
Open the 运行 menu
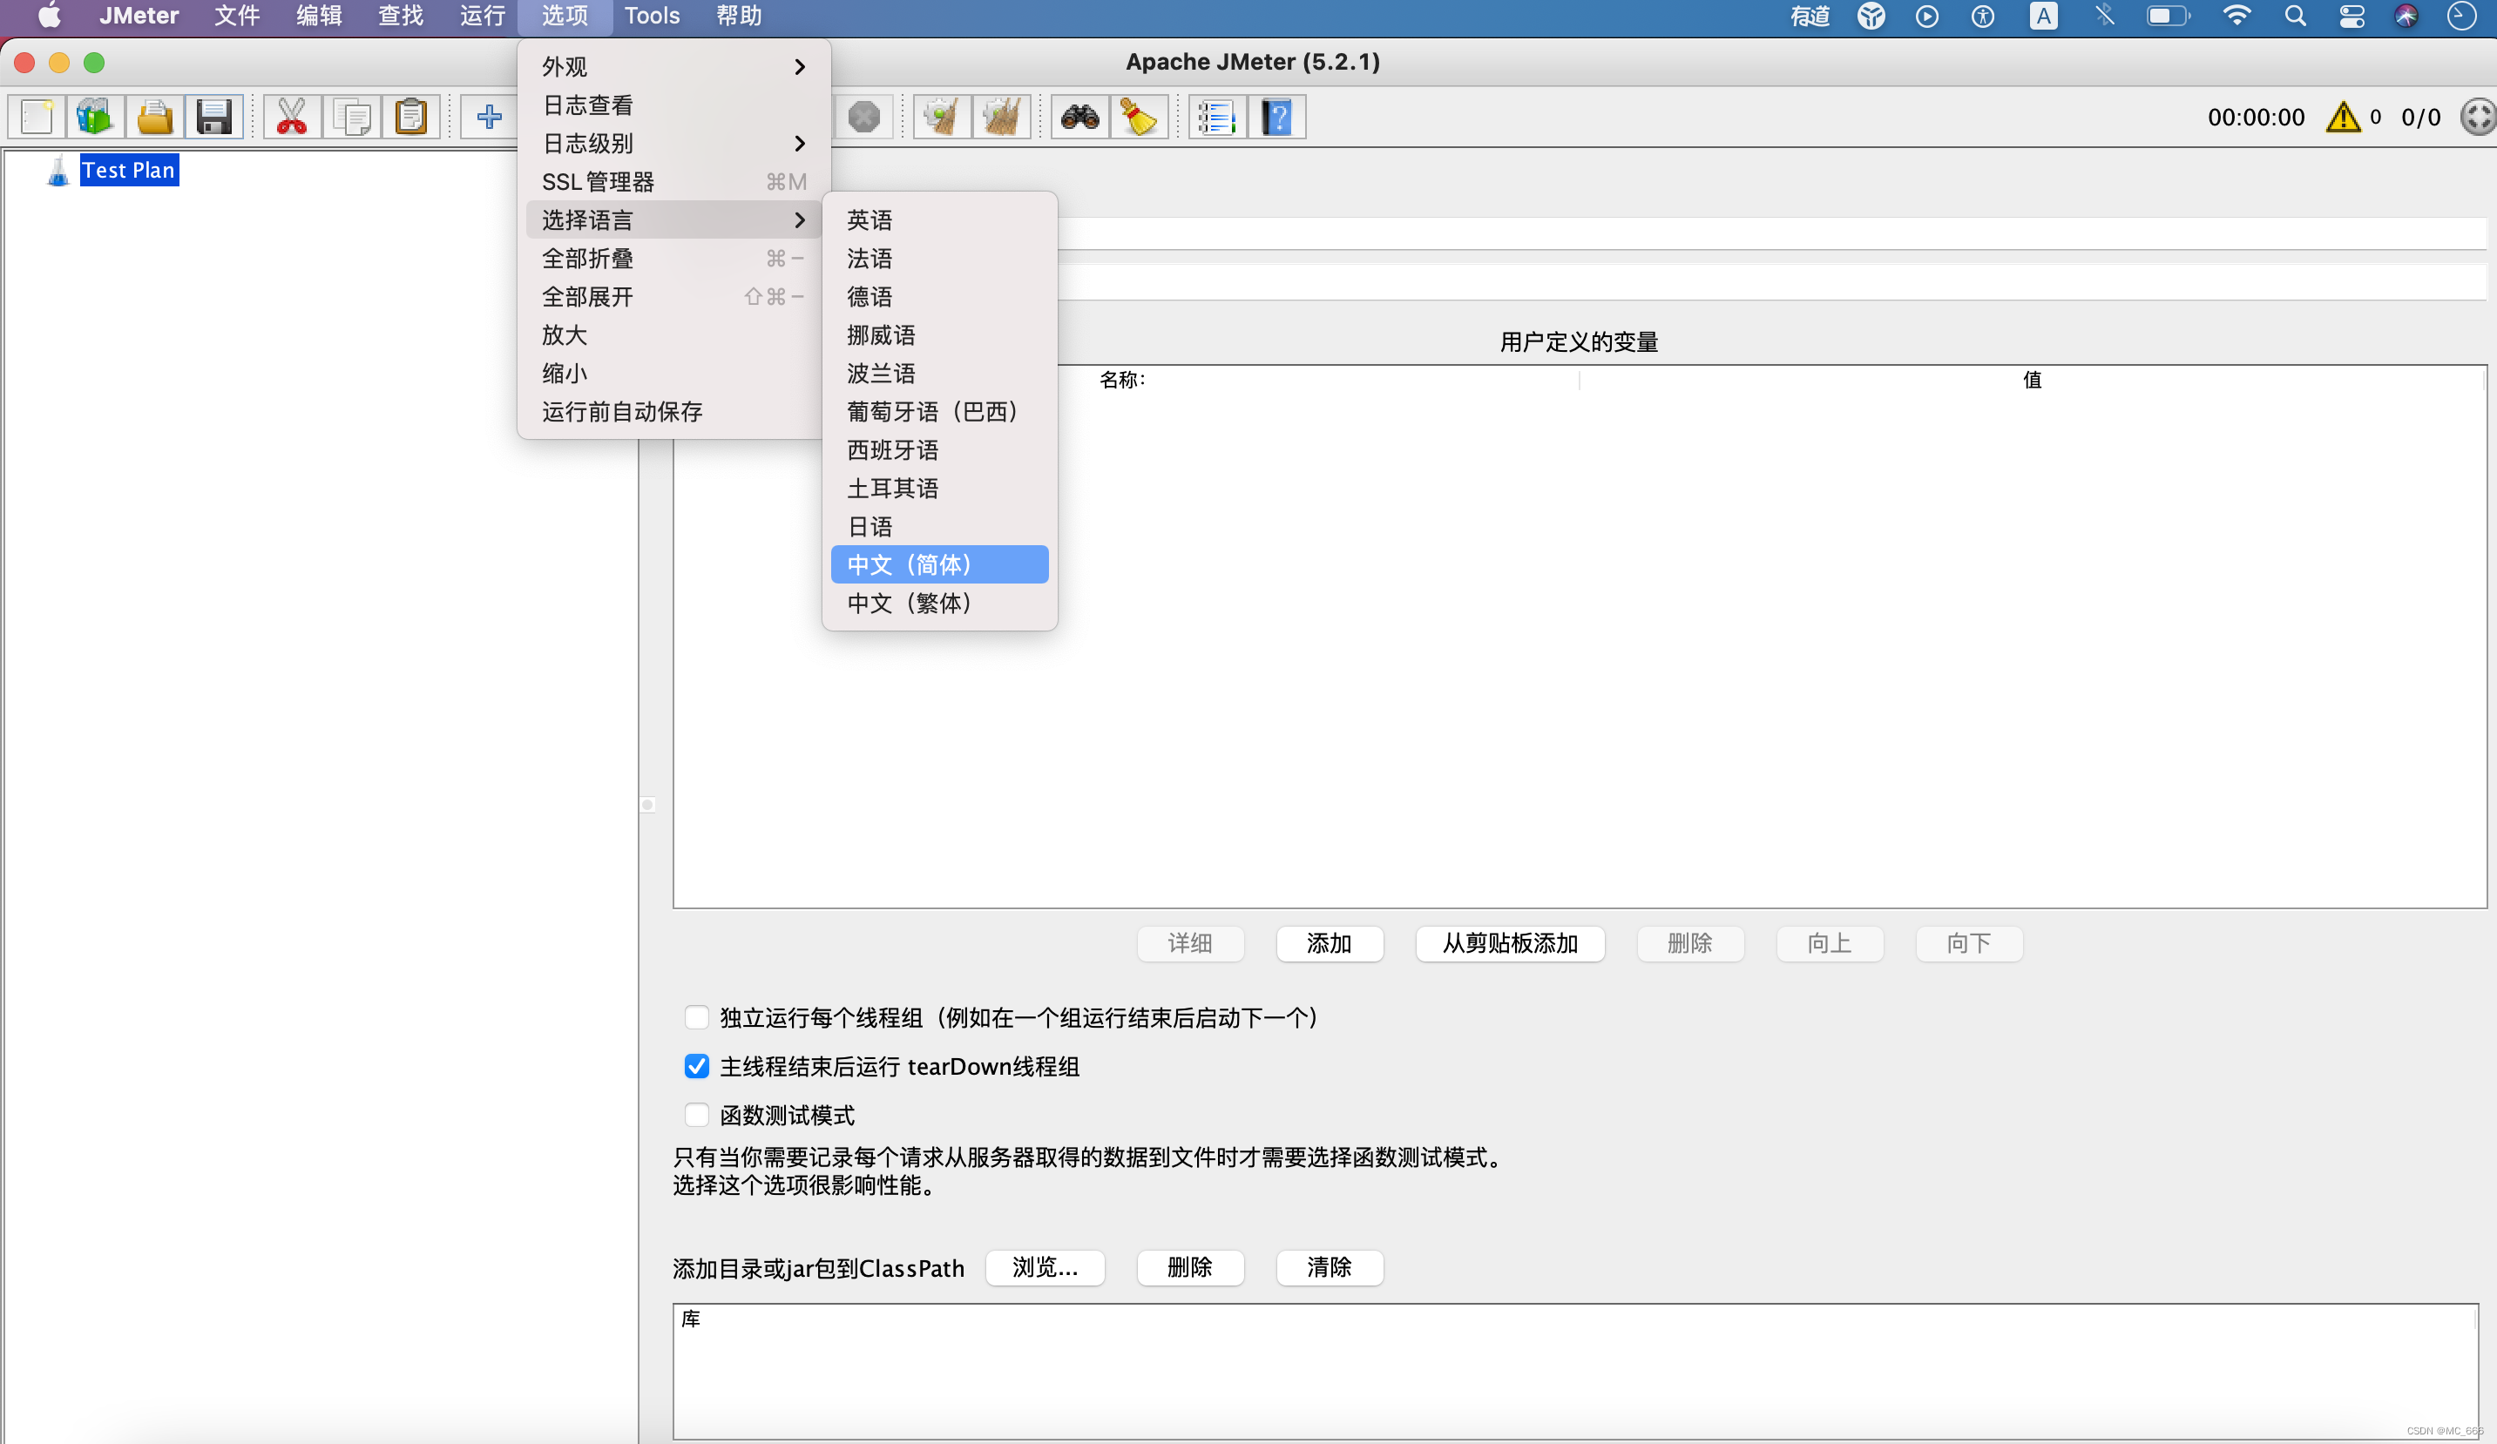(x=483, y=16)
